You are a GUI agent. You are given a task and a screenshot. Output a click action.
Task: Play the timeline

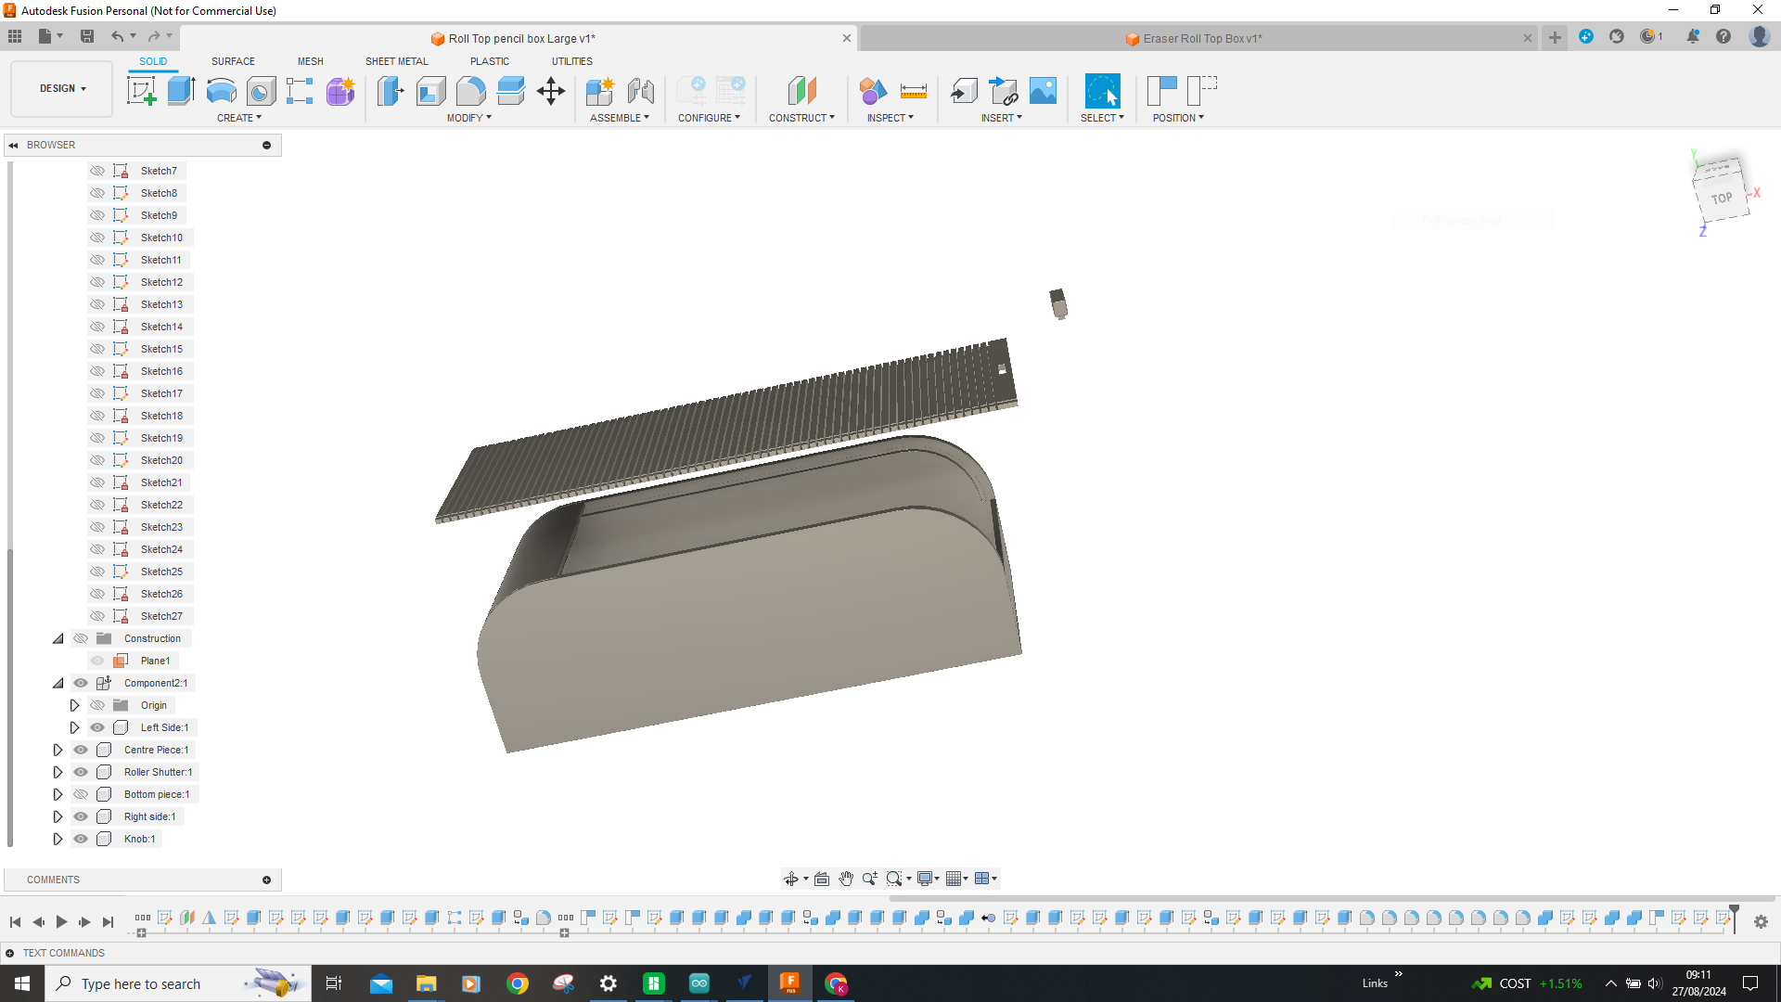[61, 921]
